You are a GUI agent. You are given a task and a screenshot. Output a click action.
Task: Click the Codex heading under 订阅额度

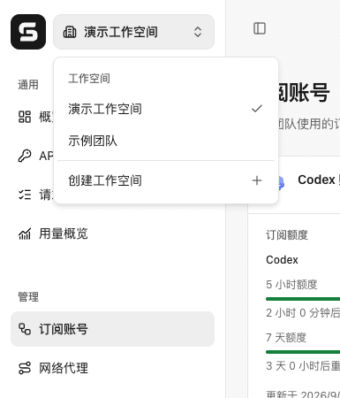tap(282, 260)
